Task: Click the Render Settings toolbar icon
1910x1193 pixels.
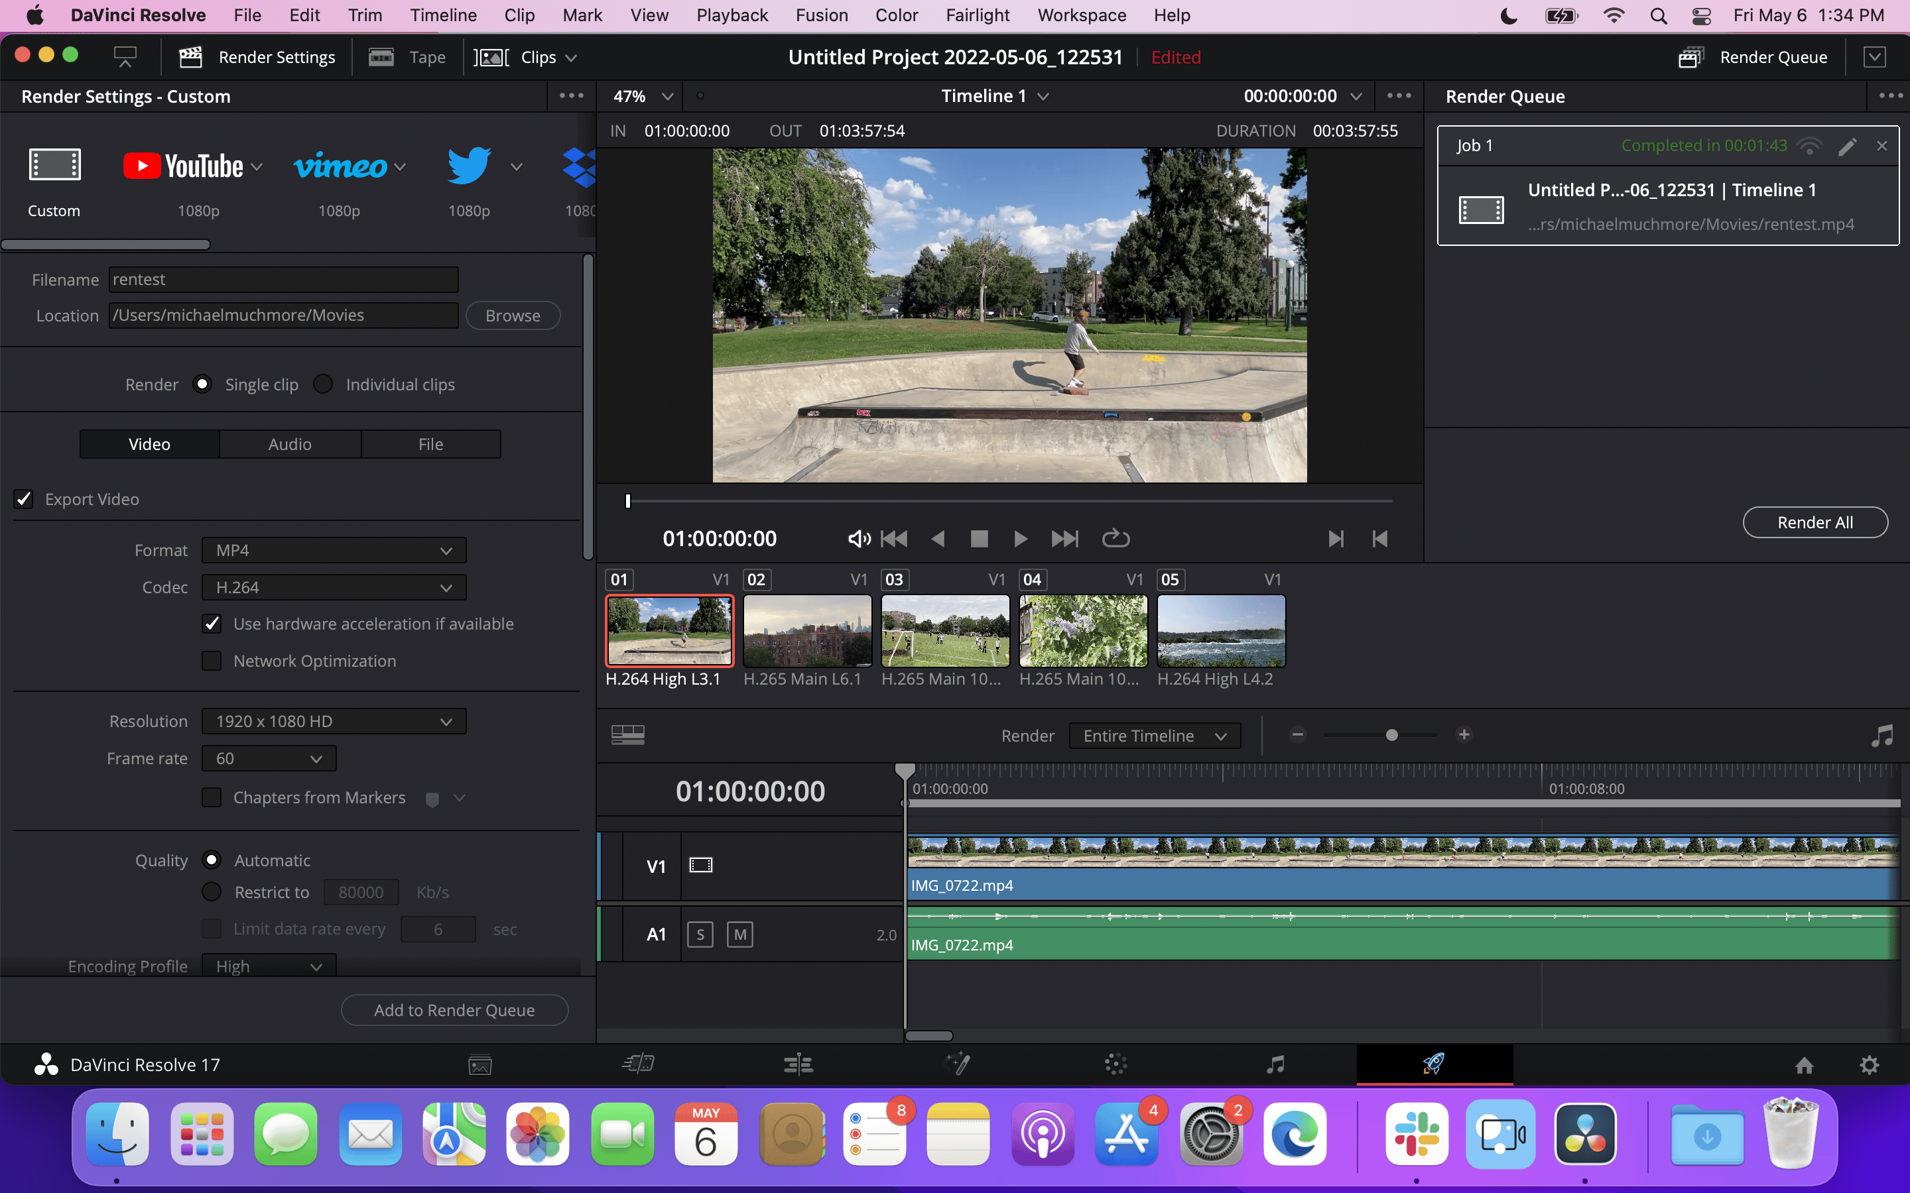Action: click(190, 57)
